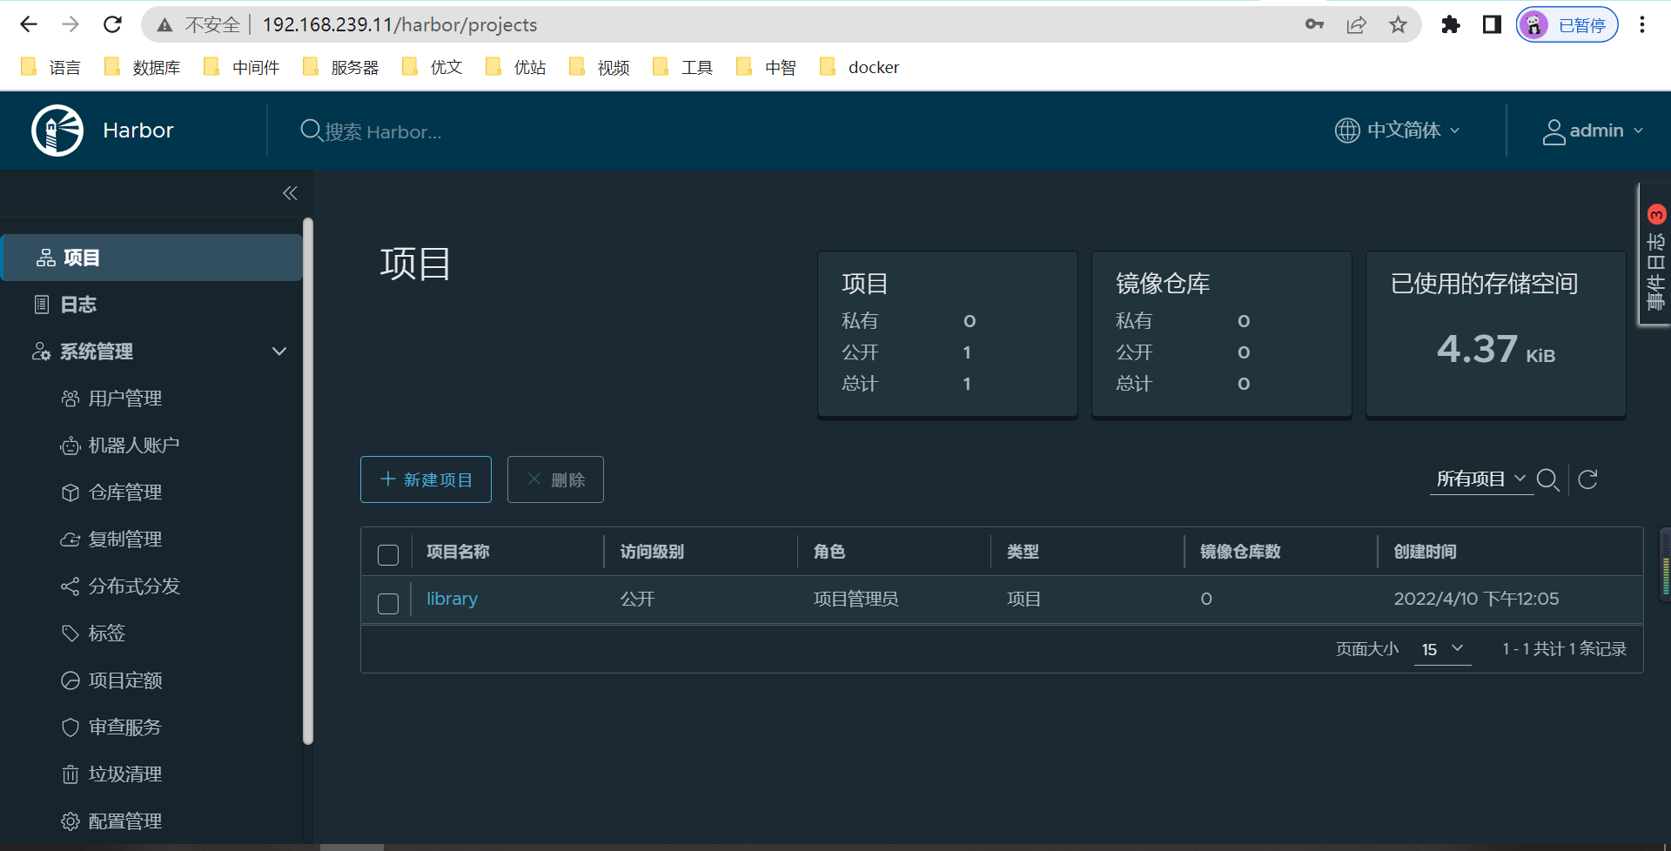
Task: Open the 中间件 bookmark folder
Action: pyautogui.click(x=242, y=67)
